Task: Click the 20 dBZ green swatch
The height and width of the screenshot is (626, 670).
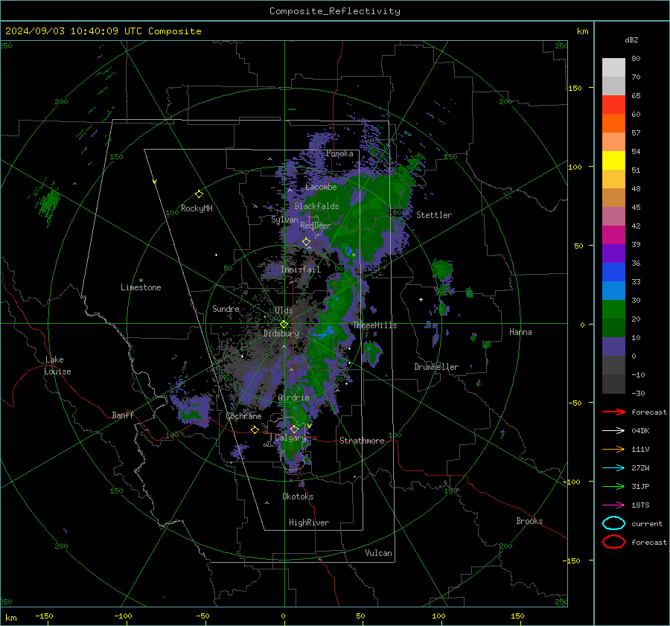Action: pos(613,310)
